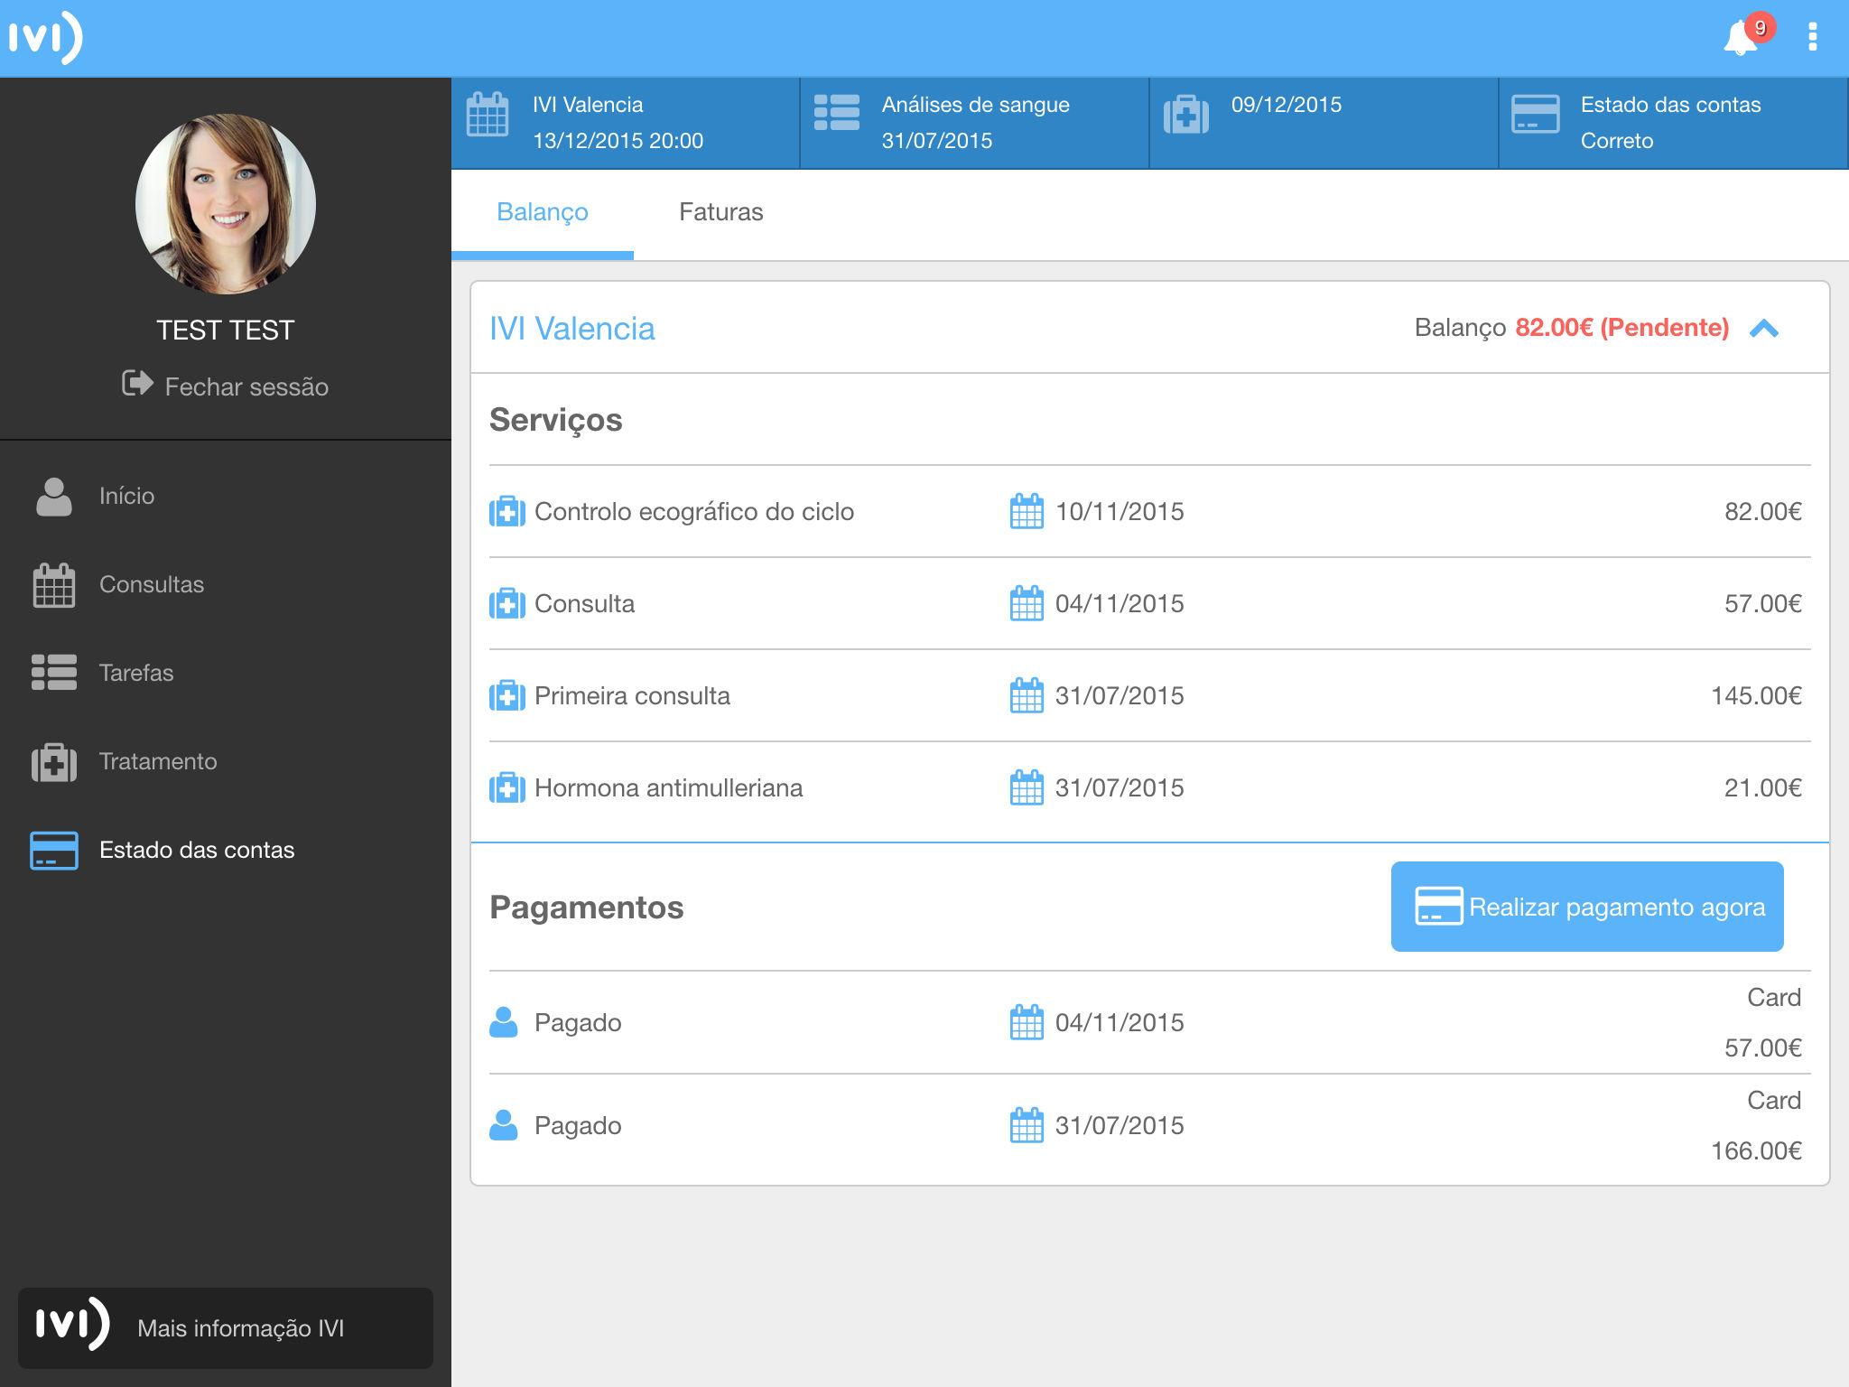Open the notifications bell icon
The image size is (1849, 1387).
click(x=1740, y=39)
